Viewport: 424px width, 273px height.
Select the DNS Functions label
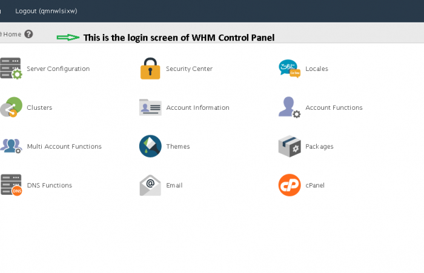pos(50,185)
